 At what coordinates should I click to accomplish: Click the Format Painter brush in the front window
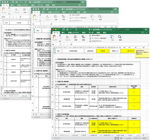(60, 41)
